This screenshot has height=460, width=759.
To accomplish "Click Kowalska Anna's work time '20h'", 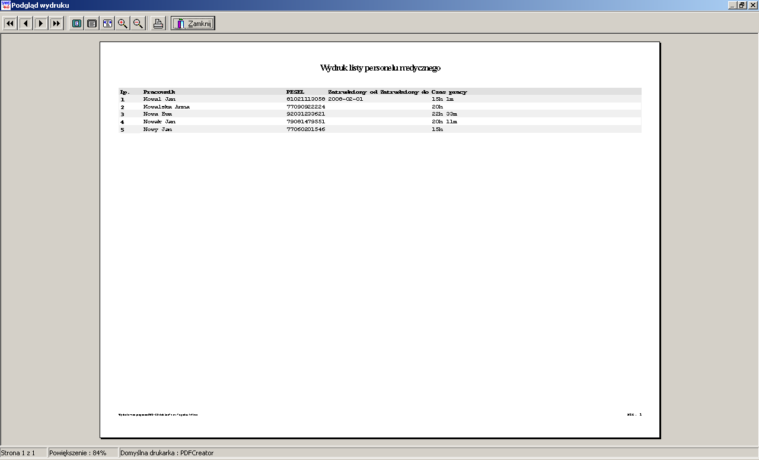I will click(437, 107).
